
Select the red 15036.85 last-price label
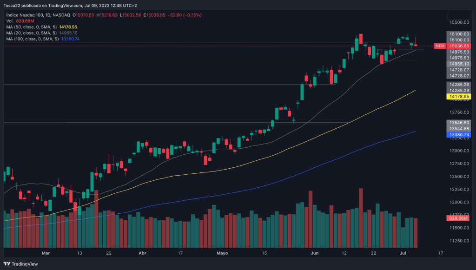pos(459,46)
